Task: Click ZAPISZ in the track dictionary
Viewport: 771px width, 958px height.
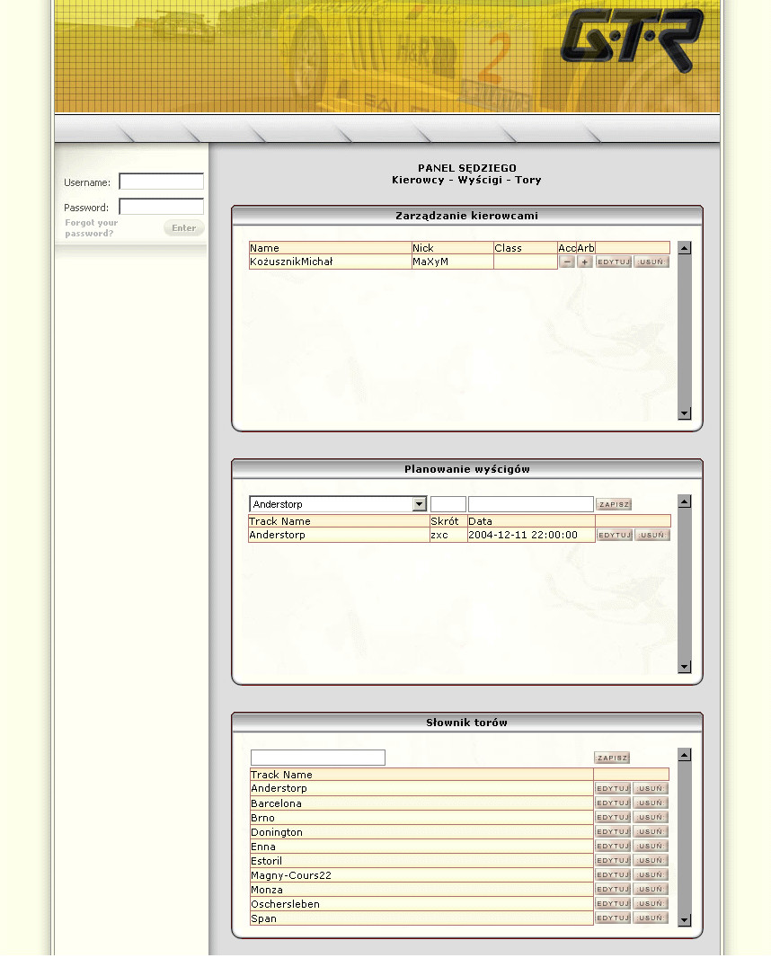Action: 612,758
